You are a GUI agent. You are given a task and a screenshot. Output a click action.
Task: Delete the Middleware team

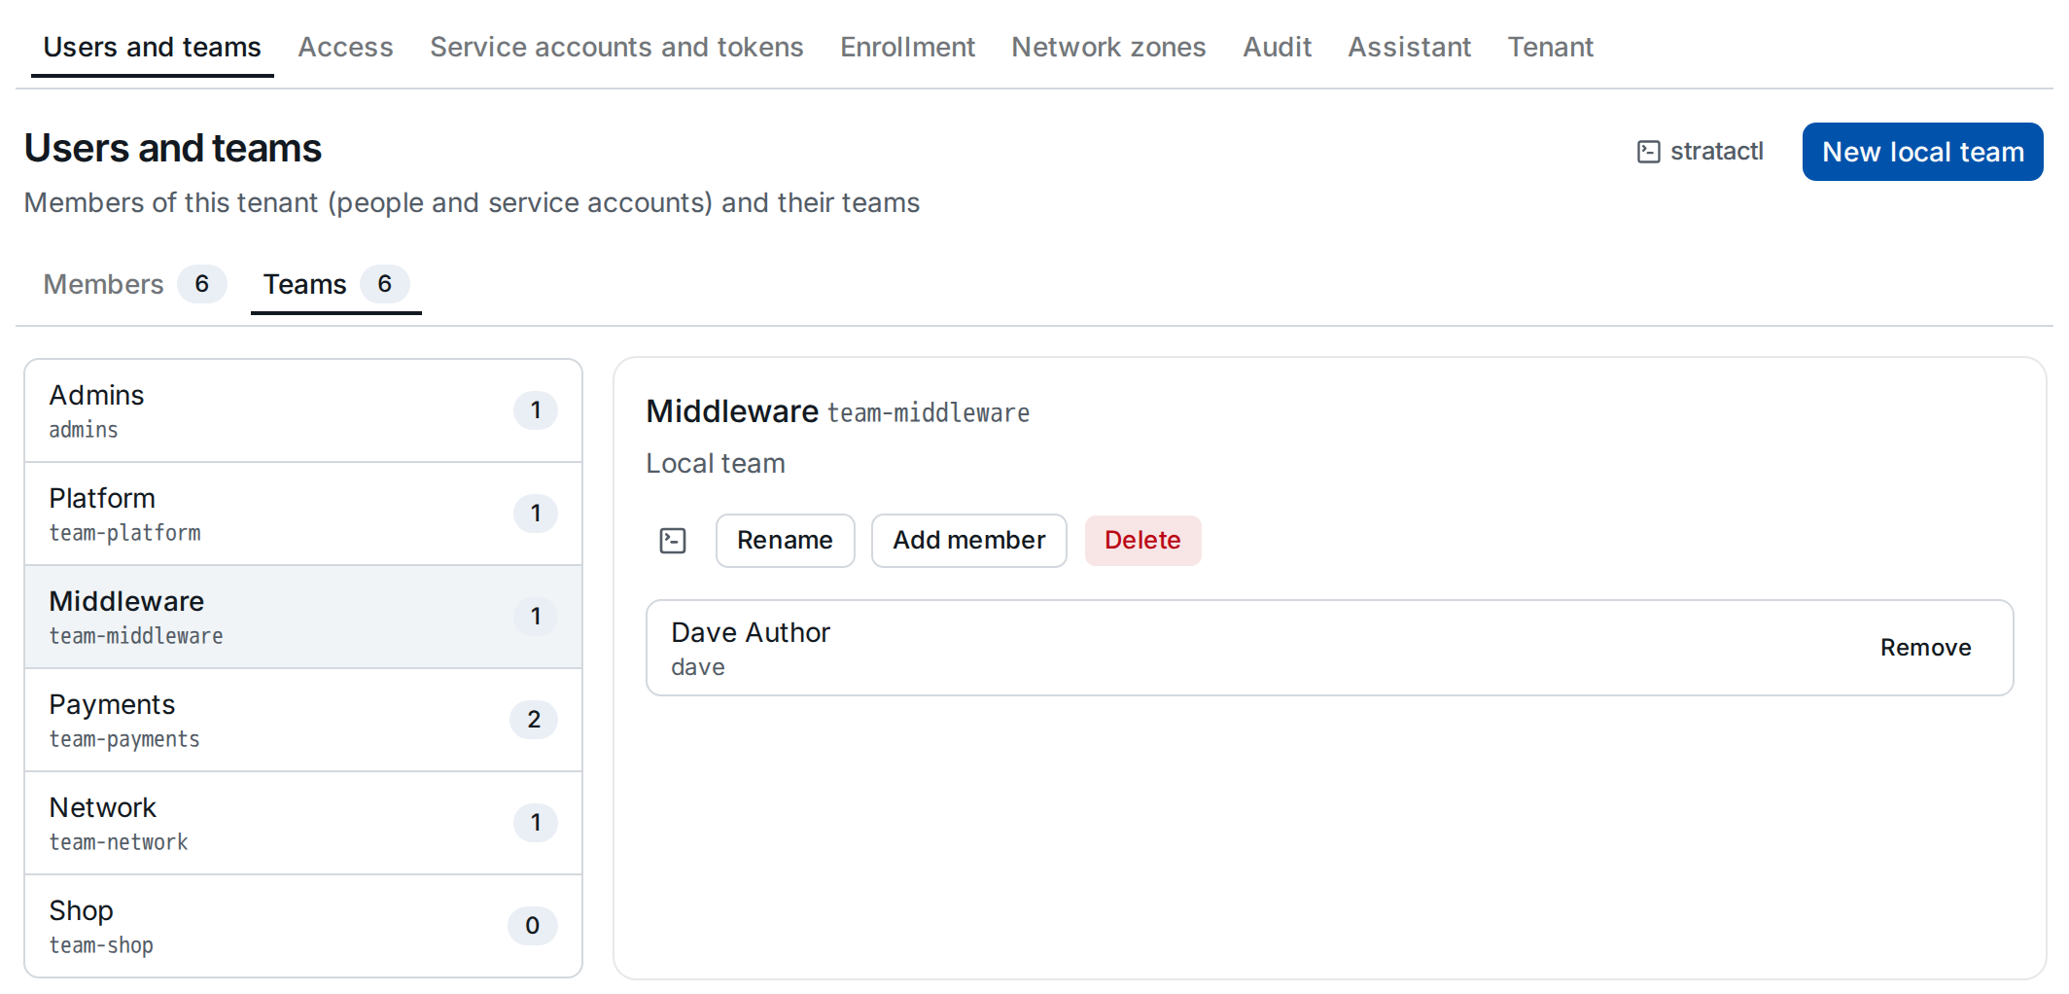[1142, 541]
